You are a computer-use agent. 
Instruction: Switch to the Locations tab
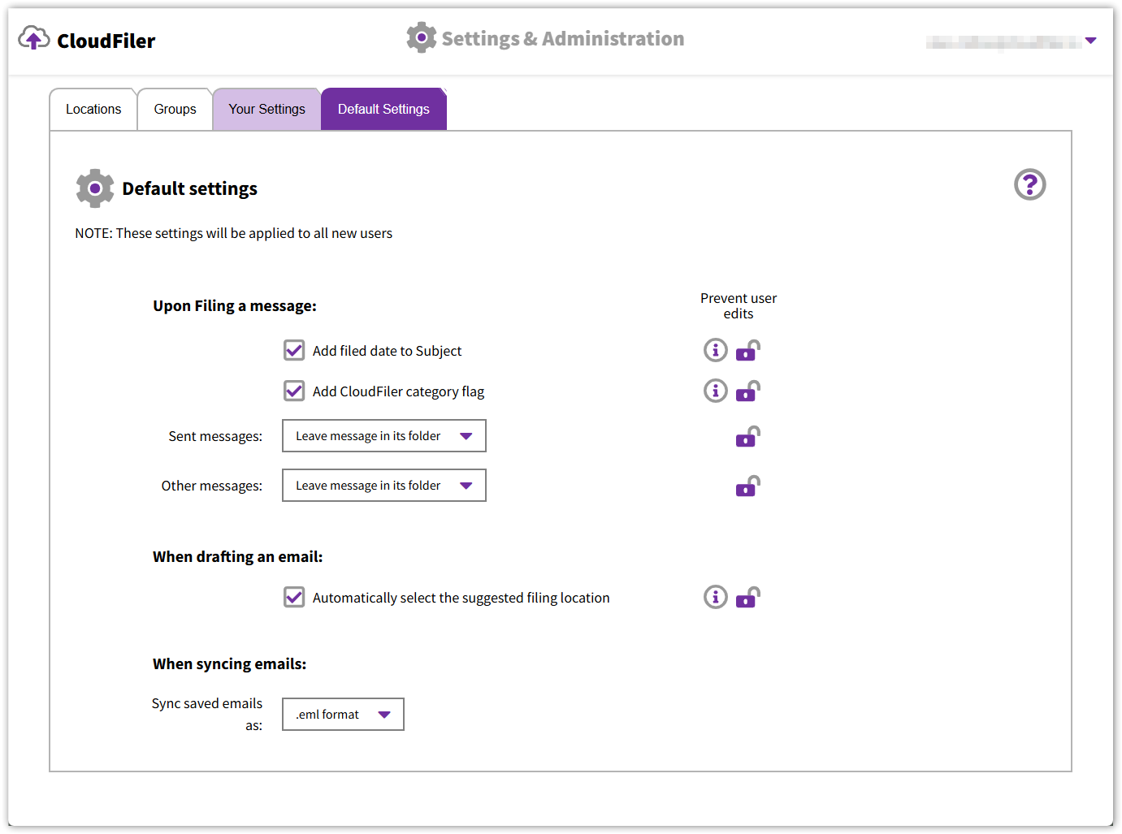coord(93,110)
